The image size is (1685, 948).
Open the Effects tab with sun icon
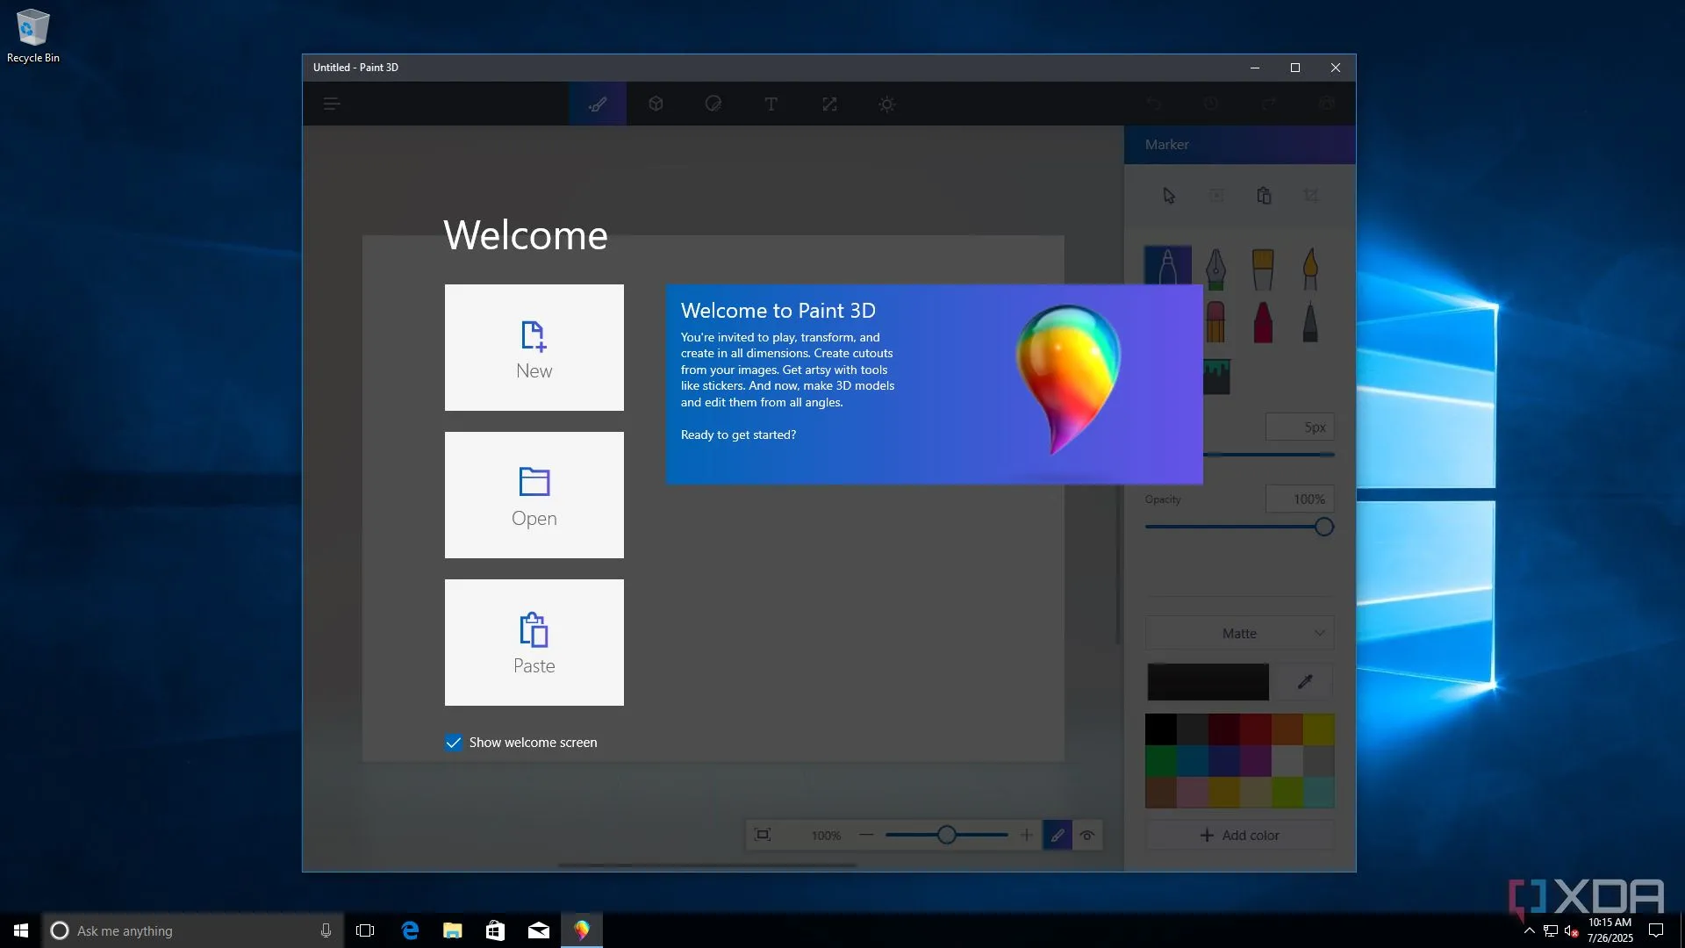pyautogui.click(x=887, y=104)
